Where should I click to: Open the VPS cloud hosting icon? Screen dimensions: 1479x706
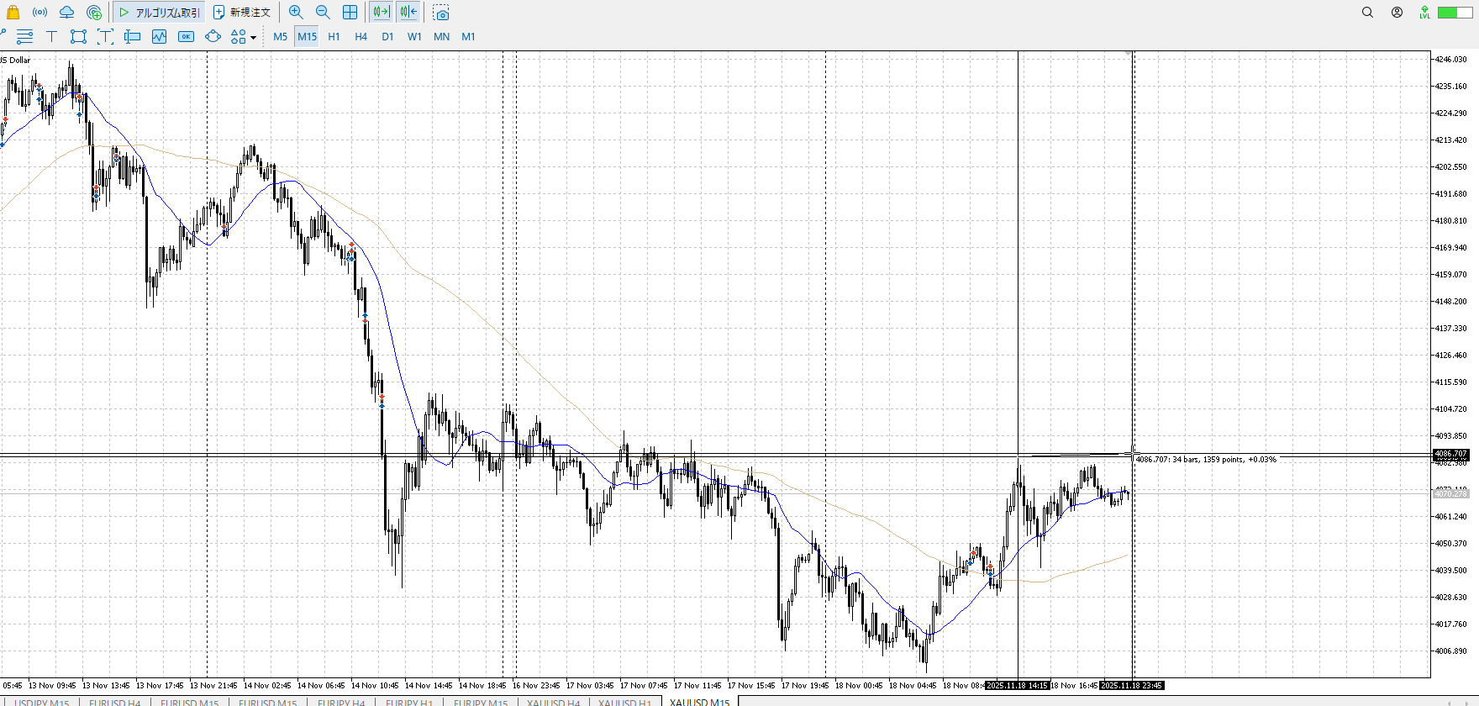[x=66, y=13]
